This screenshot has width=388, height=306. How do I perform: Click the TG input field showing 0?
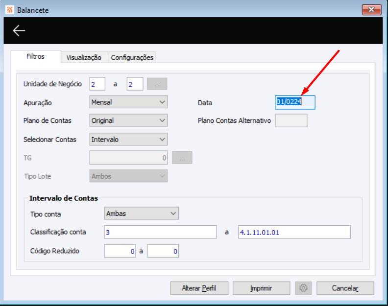[x=128, y=158]
